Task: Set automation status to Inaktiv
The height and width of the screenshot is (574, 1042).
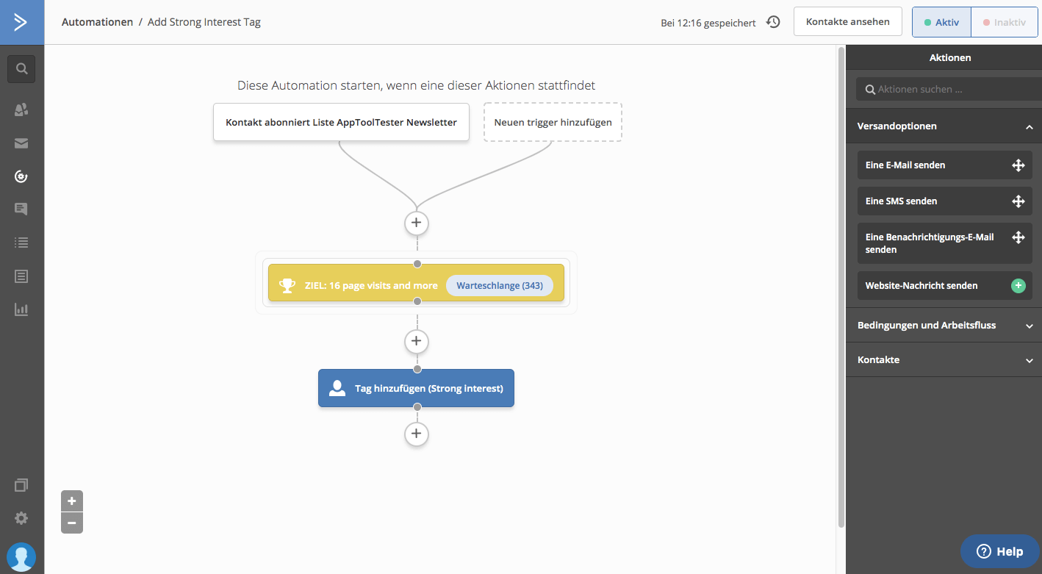Action: (1004, 22)
